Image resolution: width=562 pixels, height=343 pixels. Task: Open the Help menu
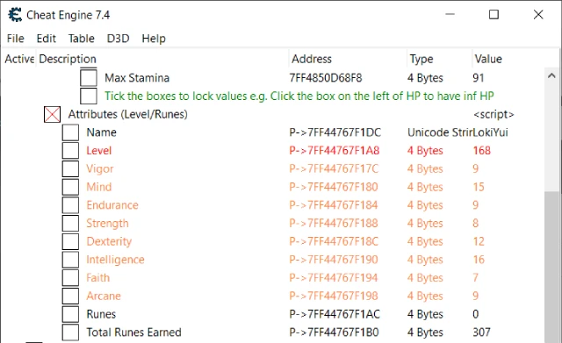pos(154,39)
